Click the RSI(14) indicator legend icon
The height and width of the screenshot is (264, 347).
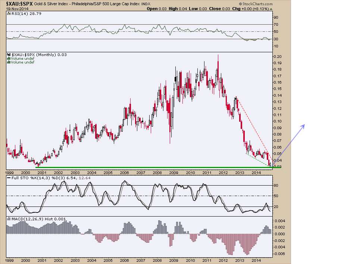click(9, 13)
